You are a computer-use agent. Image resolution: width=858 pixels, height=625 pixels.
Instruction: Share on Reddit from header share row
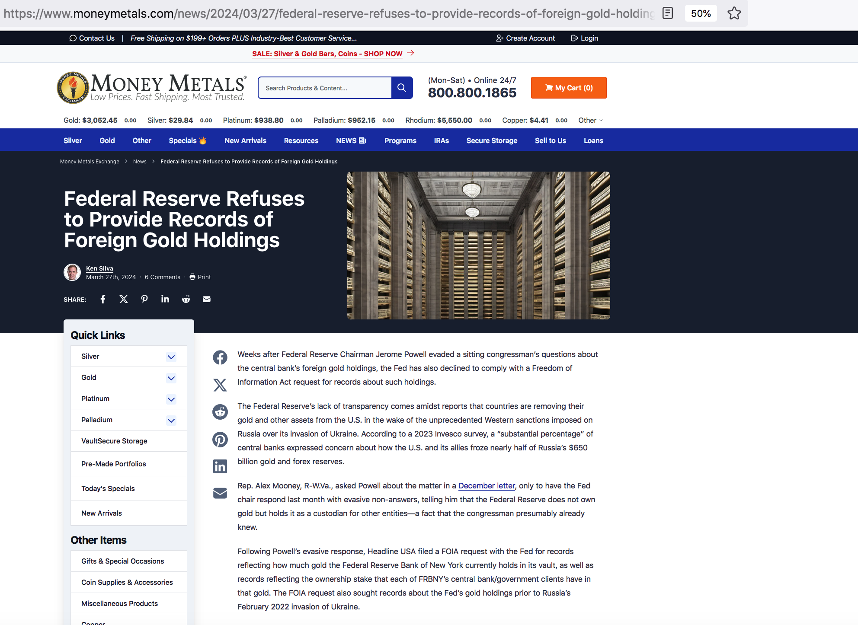tap(186, 299)
